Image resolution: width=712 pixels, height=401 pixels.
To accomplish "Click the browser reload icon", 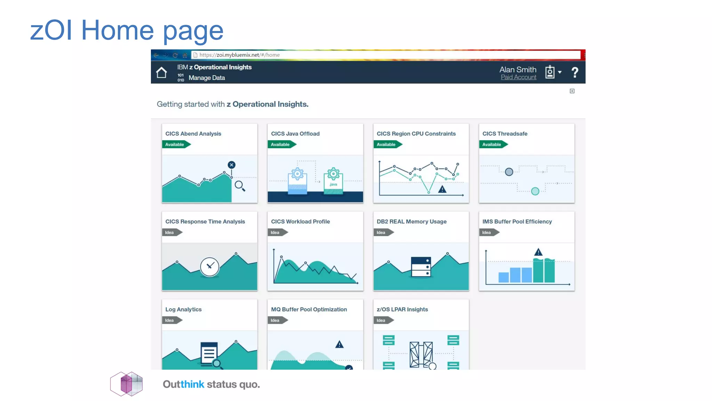I will point(175,55).
